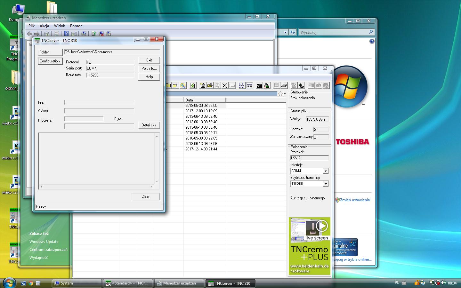Click the blue help icon in Menedżer urządzeń
461x288 pixels.
(x=66, y=34)
